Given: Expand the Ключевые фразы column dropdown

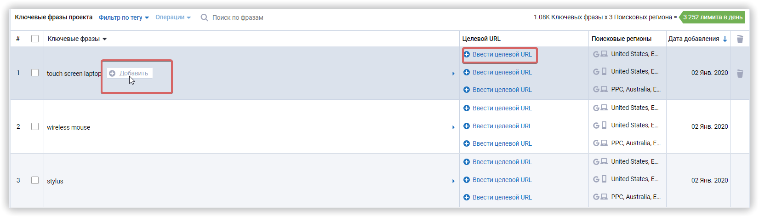Looking at the screenshot, I should (104, 39).
